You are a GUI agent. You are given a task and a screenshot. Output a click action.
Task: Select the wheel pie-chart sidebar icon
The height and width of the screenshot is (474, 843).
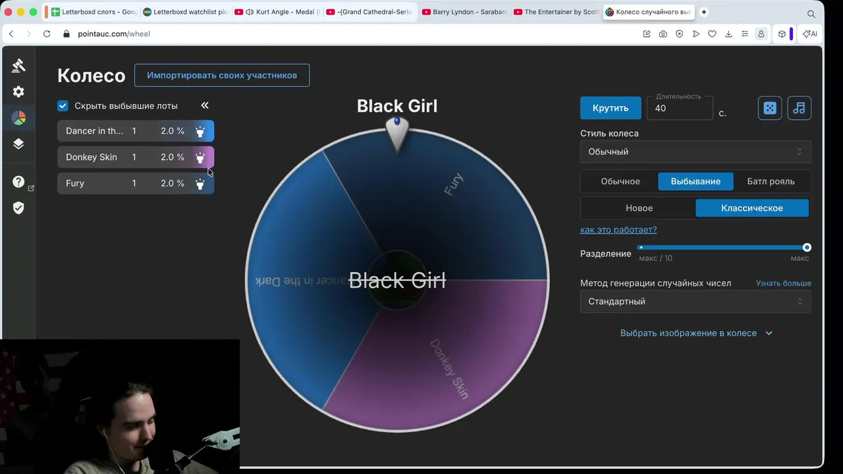click(x=18, y=118)
